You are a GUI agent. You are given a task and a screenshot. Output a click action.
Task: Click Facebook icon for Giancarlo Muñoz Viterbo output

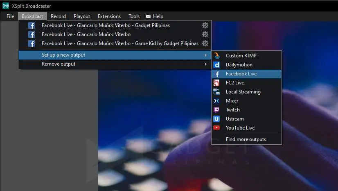tap(32, 34)
